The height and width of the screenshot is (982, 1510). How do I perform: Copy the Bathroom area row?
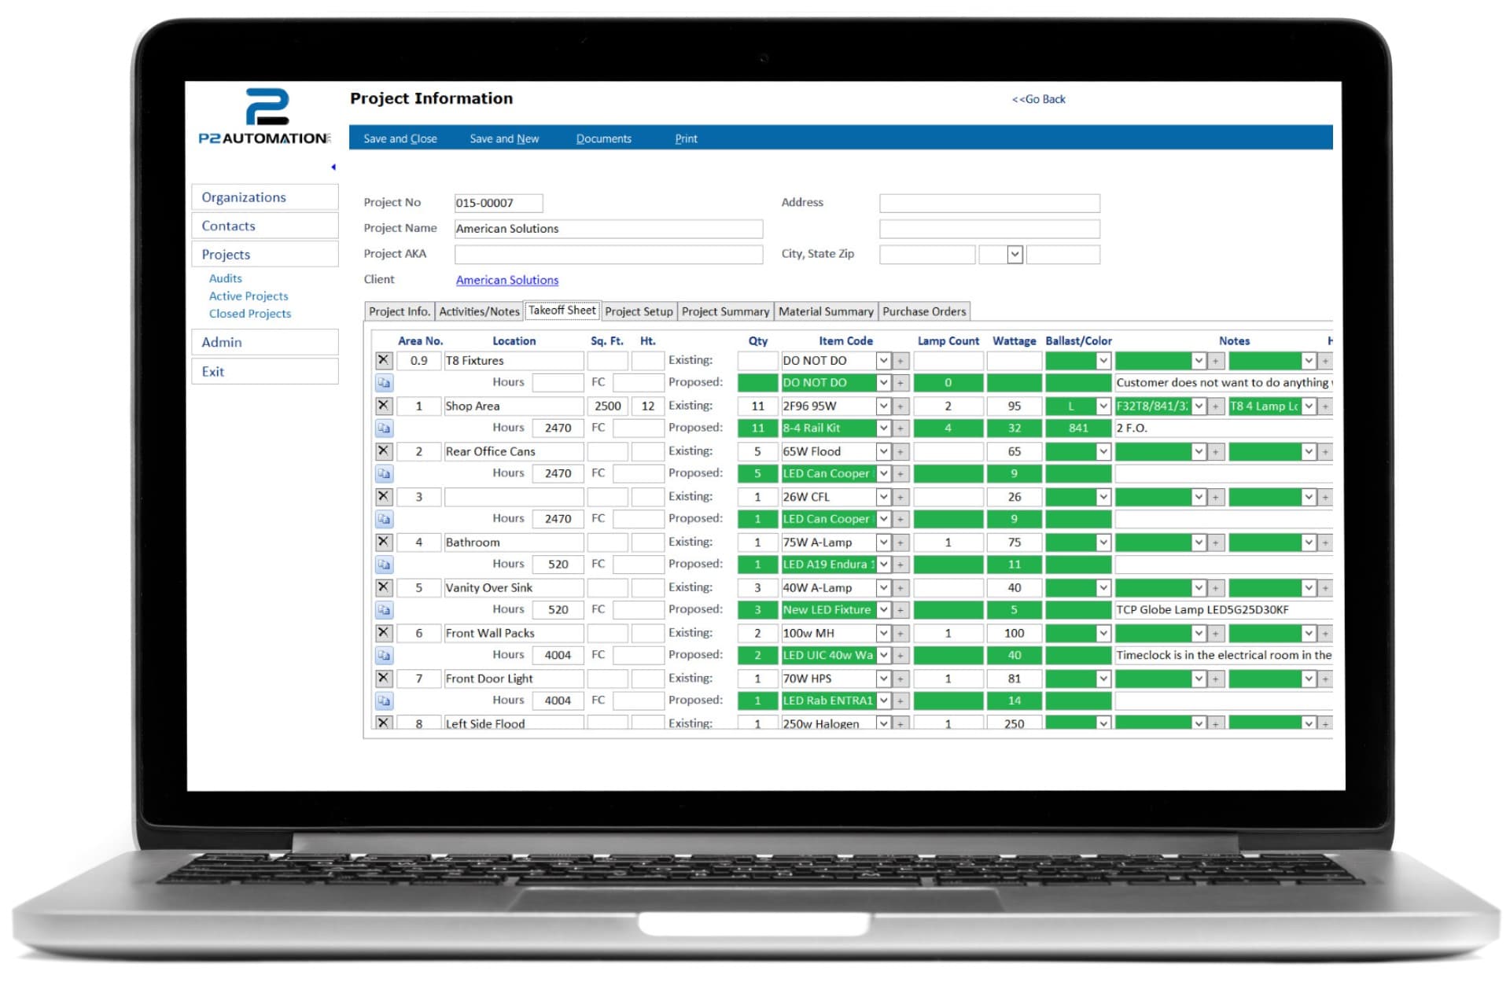coord(383,565)
